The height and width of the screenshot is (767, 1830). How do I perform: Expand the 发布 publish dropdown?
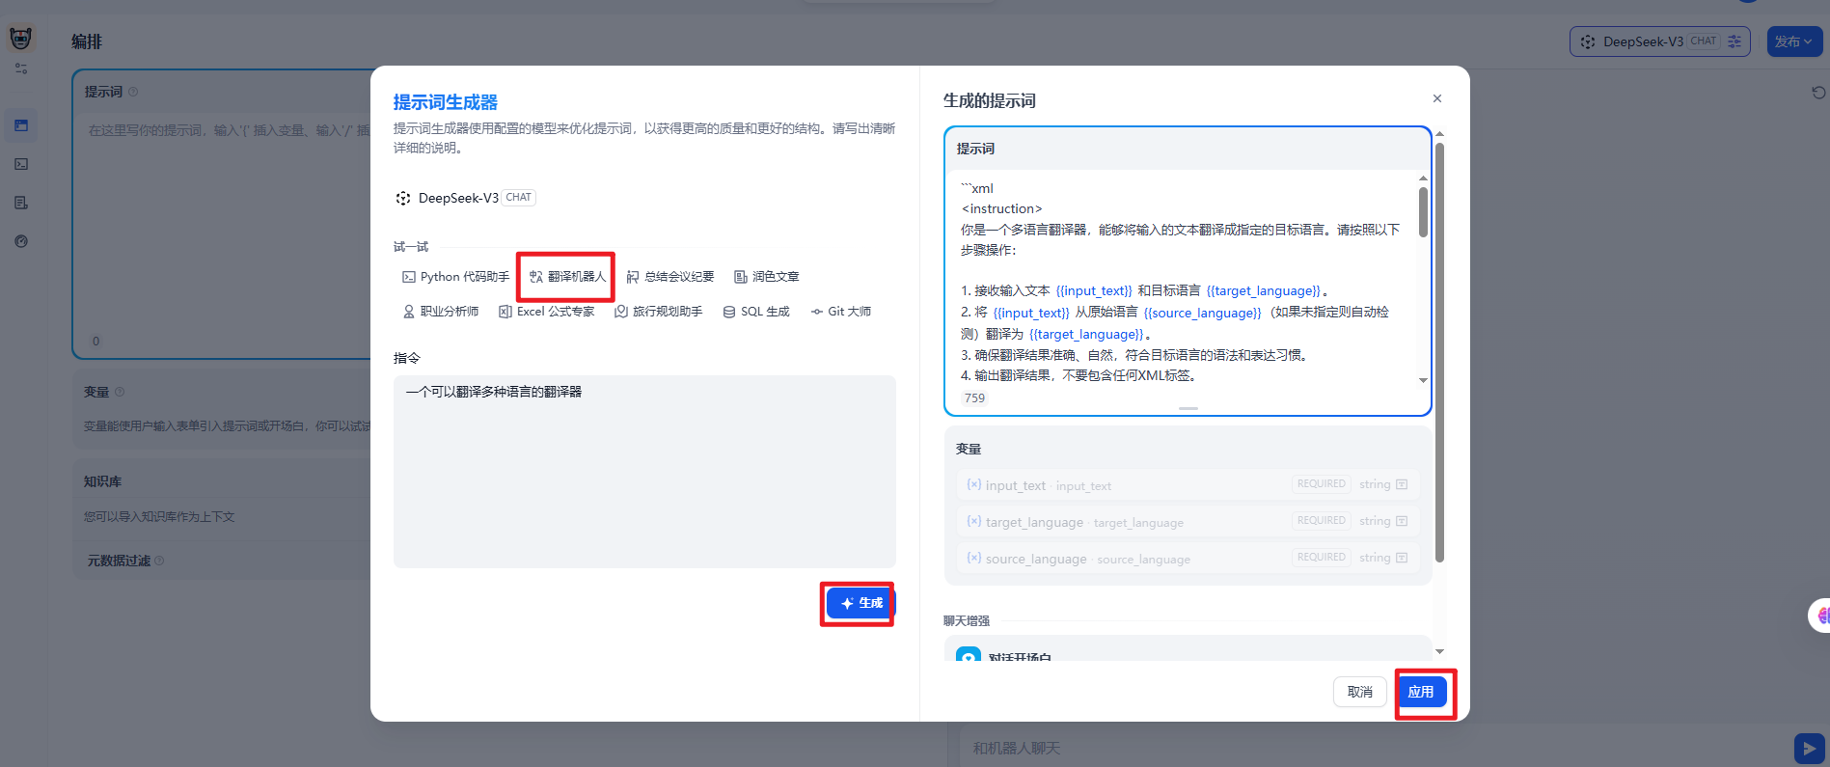point(1793,41)
